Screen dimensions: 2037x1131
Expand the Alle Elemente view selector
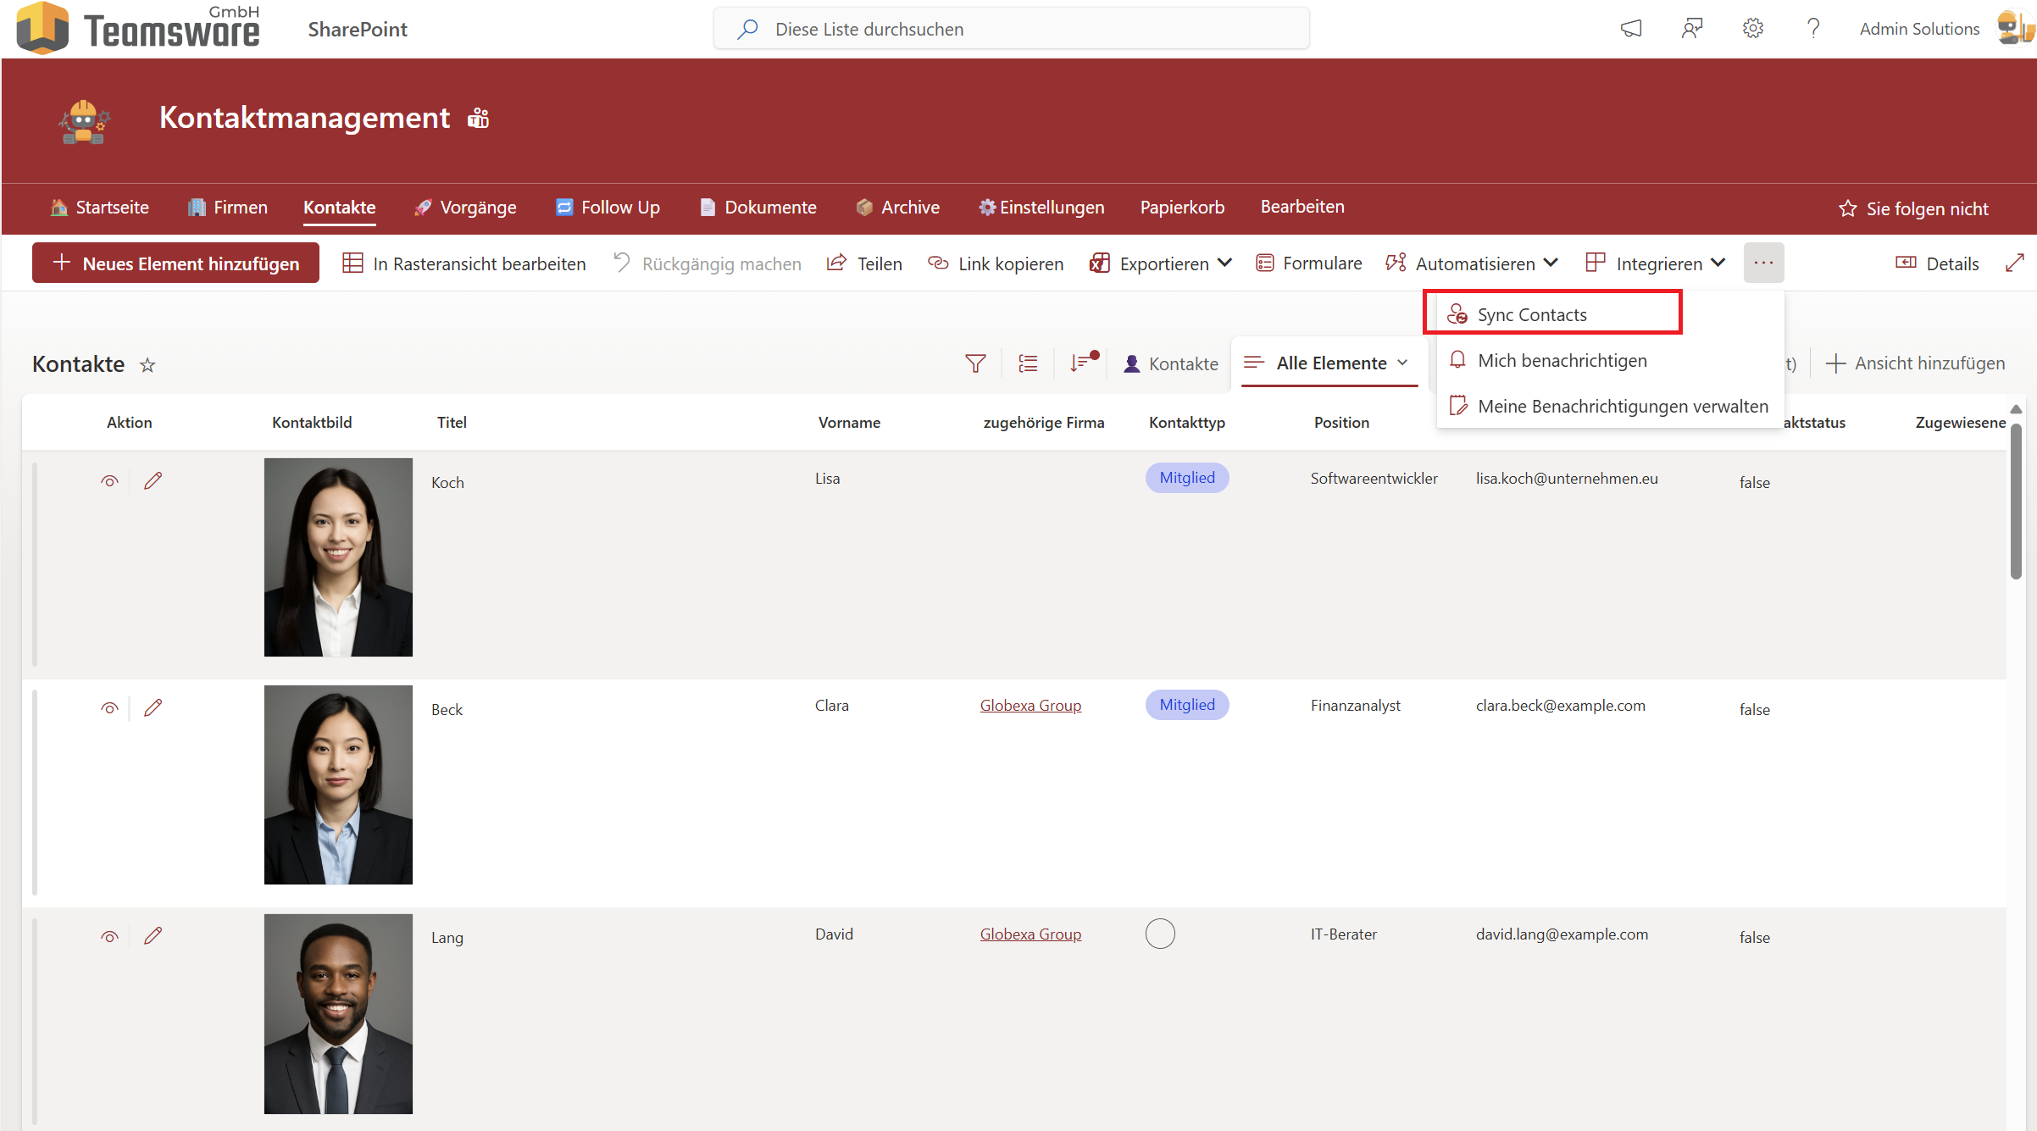(1330, 363)
